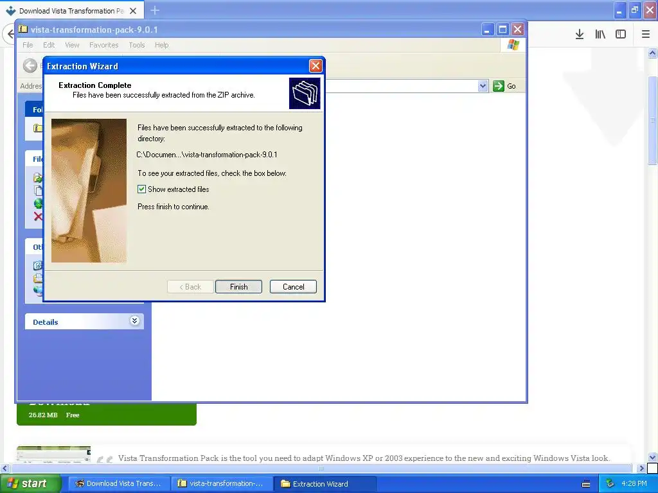
Task: Click the browser scroll up arrow
Action: (x=653, y=53)
